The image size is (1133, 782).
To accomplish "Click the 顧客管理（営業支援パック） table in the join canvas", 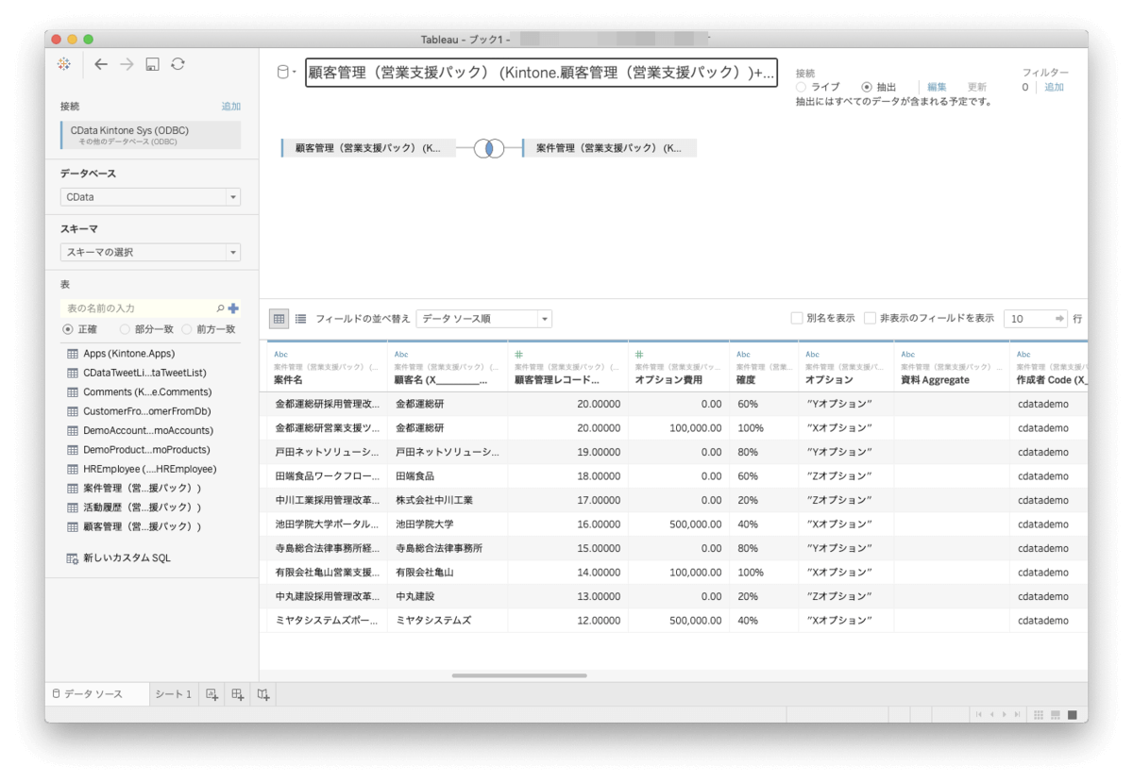I will coord(369,148).
